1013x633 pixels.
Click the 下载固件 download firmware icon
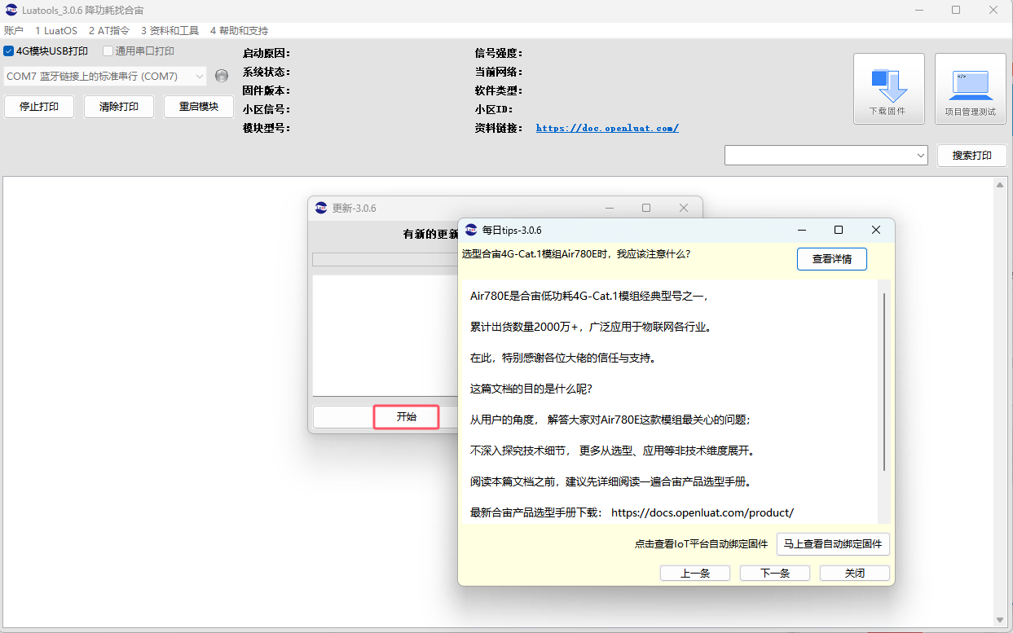[x=888, y=89]
